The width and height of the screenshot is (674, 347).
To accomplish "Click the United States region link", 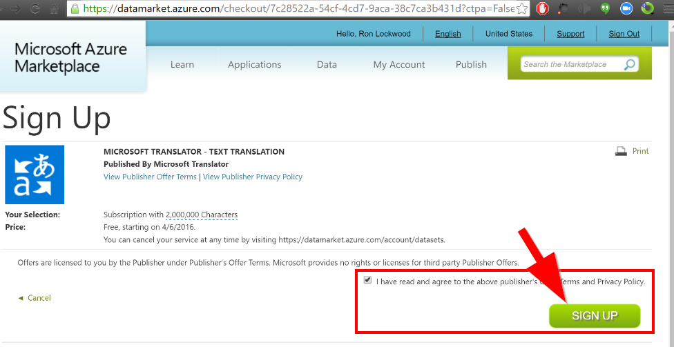I will (x=509, y=34).
